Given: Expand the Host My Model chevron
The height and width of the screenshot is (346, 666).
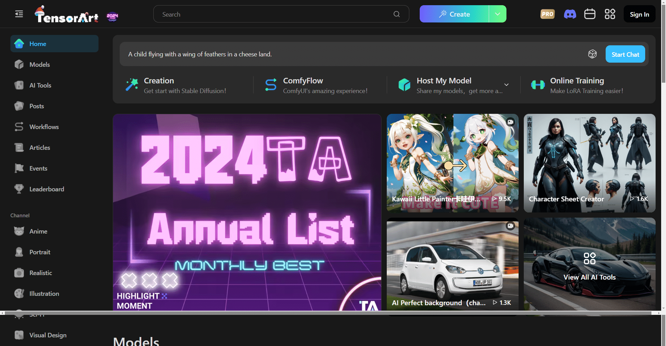Looking at the screenshot, I should [506, 85].
